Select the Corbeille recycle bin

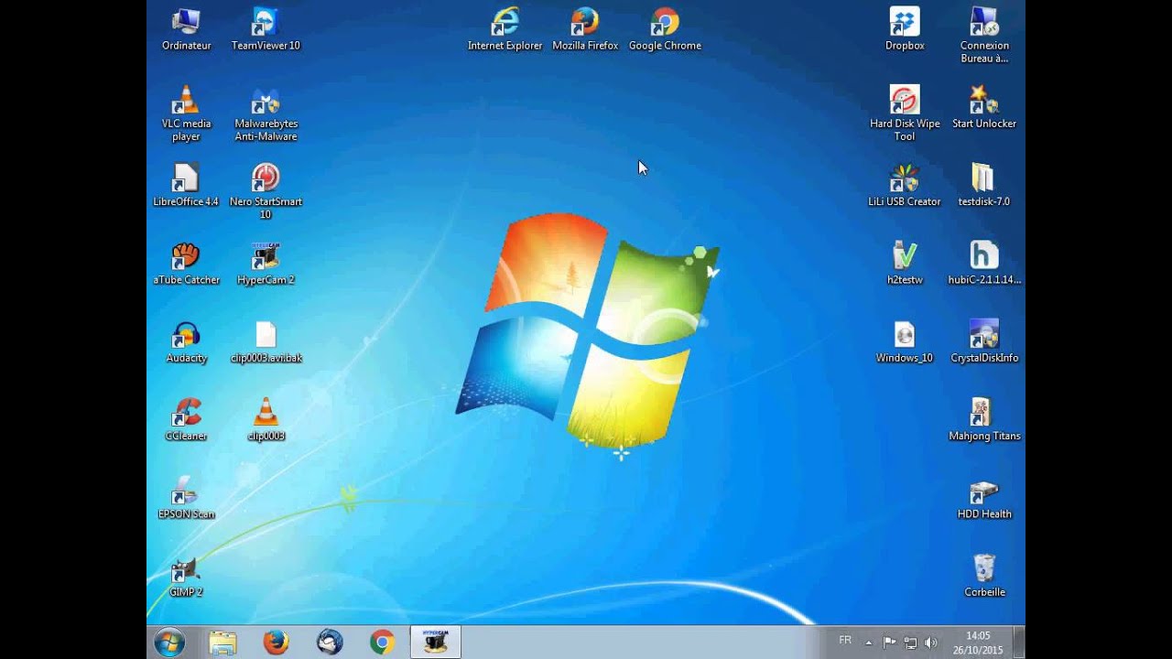tap(984, 577)
